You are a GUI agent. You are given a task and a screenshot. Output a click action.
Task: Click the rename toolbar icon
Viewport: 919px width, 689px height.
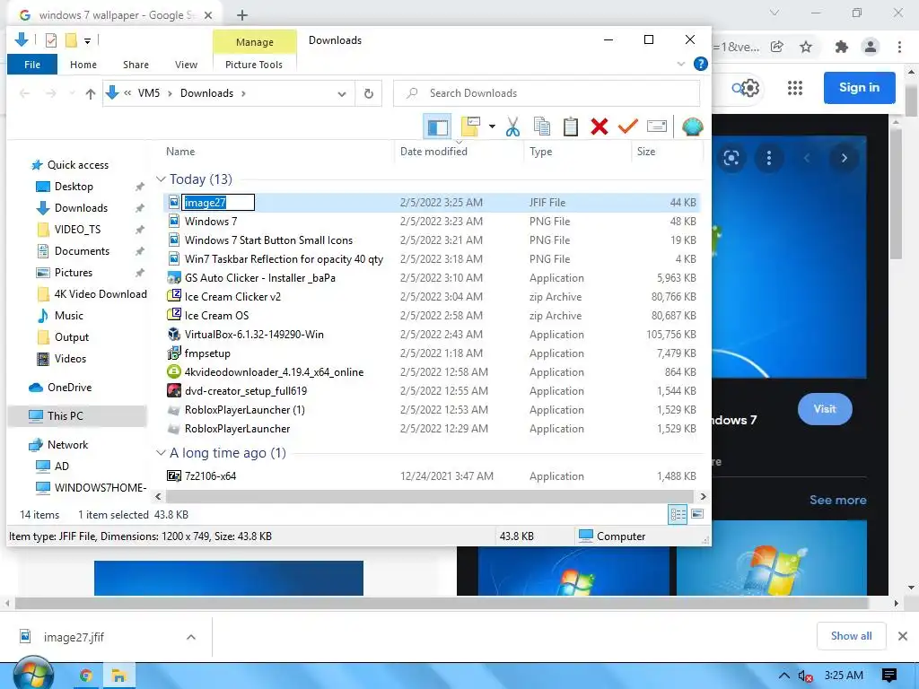(656, 126)
